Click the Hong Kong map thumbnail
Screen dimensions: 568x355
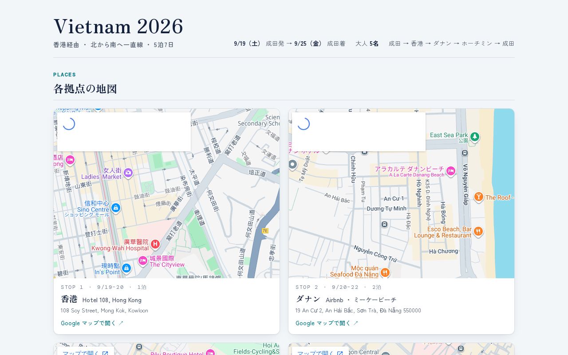[x=166, y=193]
